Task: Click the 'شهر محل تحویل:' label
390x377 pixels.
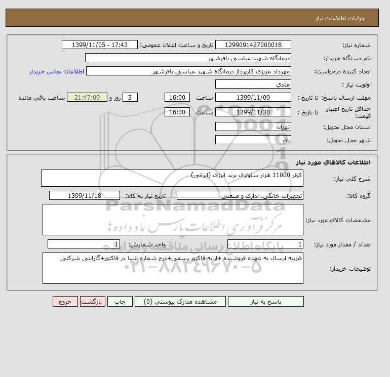Action: coord(348,140)
